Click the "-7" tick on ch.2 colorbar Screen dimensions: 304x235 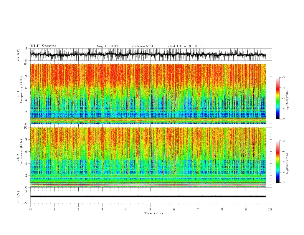[283, 183]
